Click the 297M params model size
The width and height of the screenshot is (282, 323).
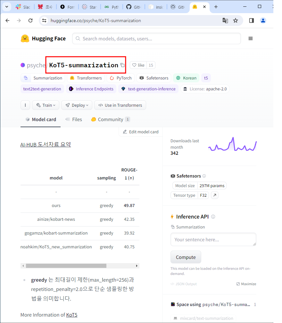point(212,186)
